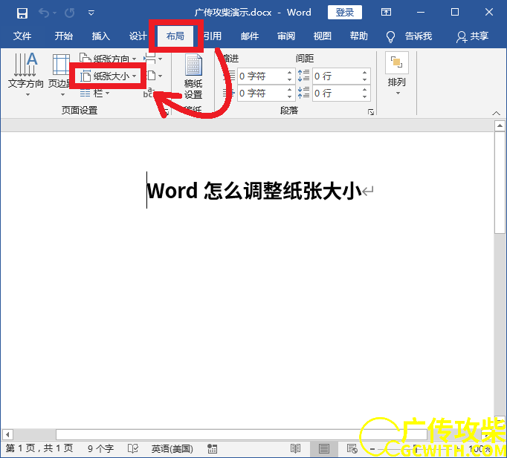Open Customize Quick Access Toolbar dropdown
The width and height of the screenshot is (507, 458).
pyautogui.click(x=91, y=13)
